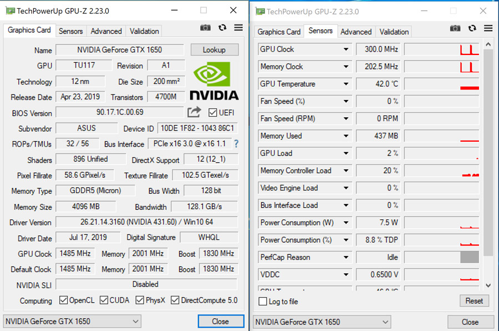The width and height of the screenshot is (499, 331).
Task: Toggle the PhysX checkbox
Action: pyautogui.click(x=140, y=300)
